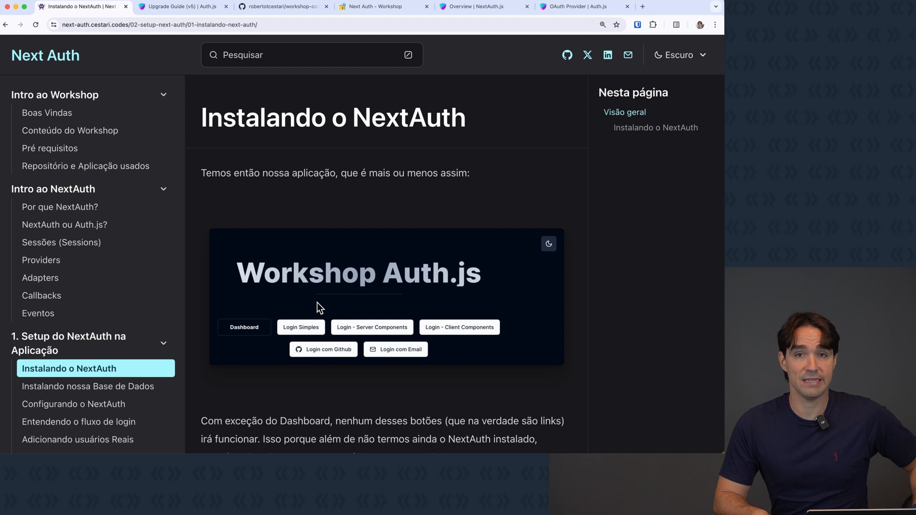The height and width of the screenshot is (515, 916).
Task: Open the GitHub icon link in header
Action: [567, 55]
